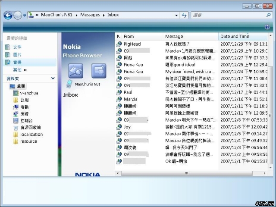Select date '2007/12/16 下午 01:51'

click(x=244, y=99)
